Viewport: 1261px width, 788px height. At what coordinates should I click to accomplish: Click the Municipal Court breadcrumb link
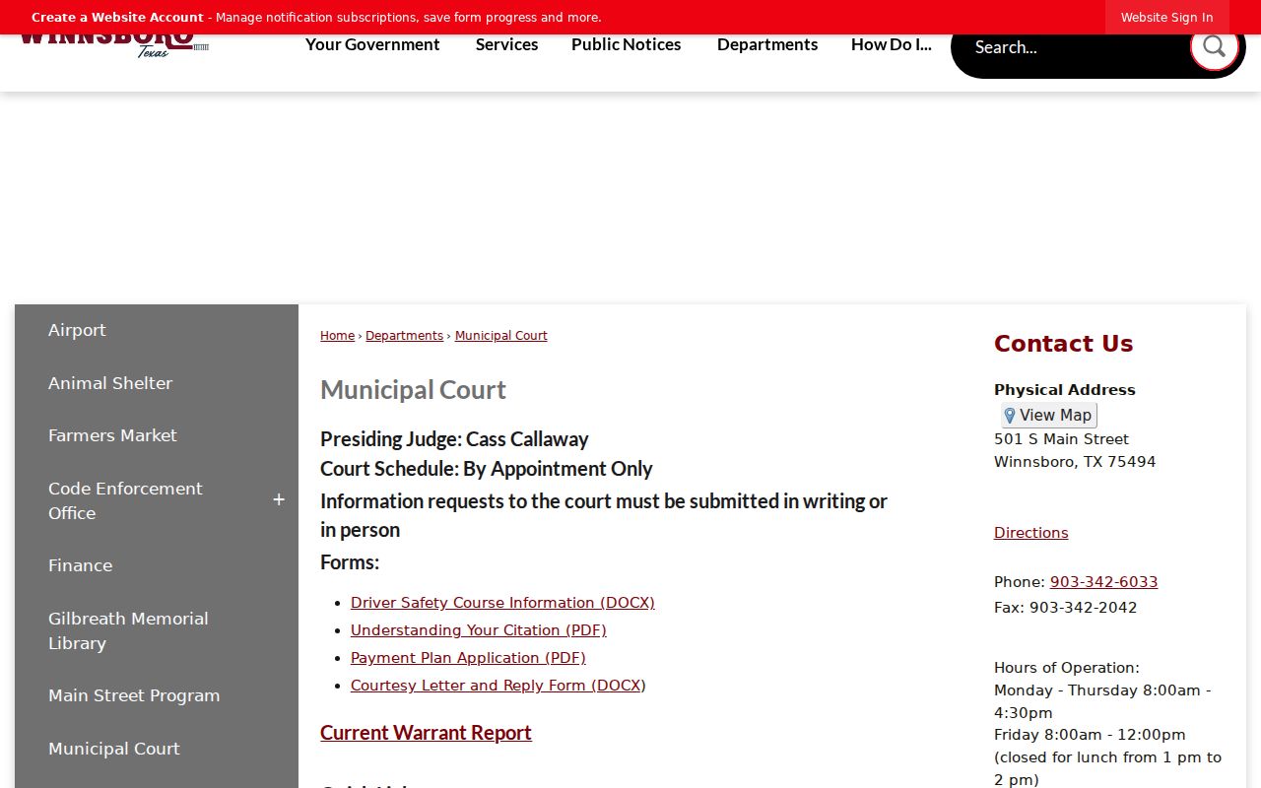[500, 336]
